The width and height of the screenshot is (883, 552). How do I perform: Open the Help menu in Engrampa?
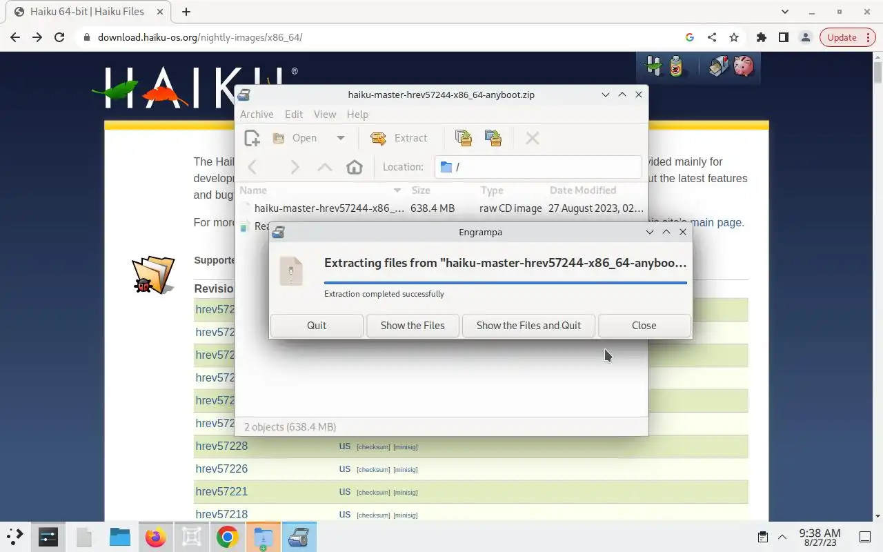click(357, 115)
